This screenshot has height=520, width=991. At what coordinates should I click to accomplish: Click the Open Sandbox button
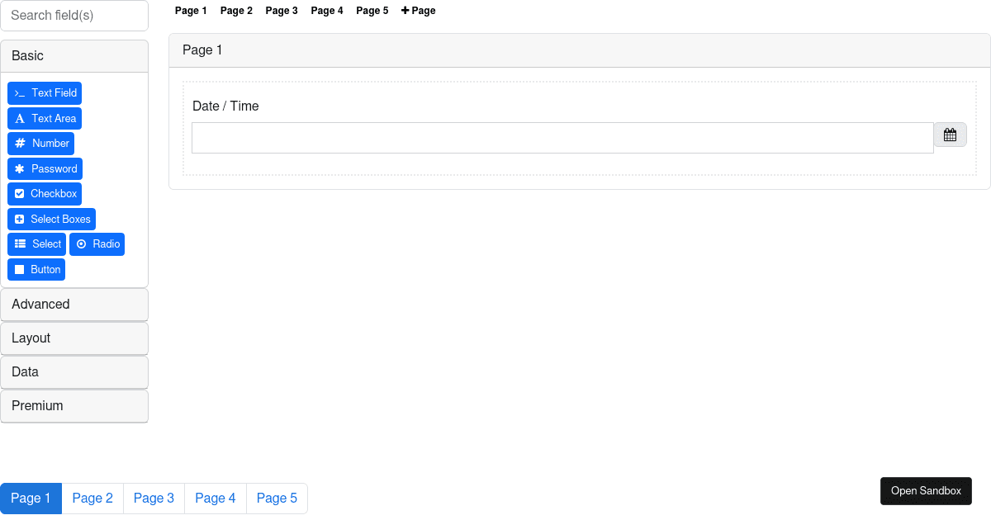tap(926, 491)
